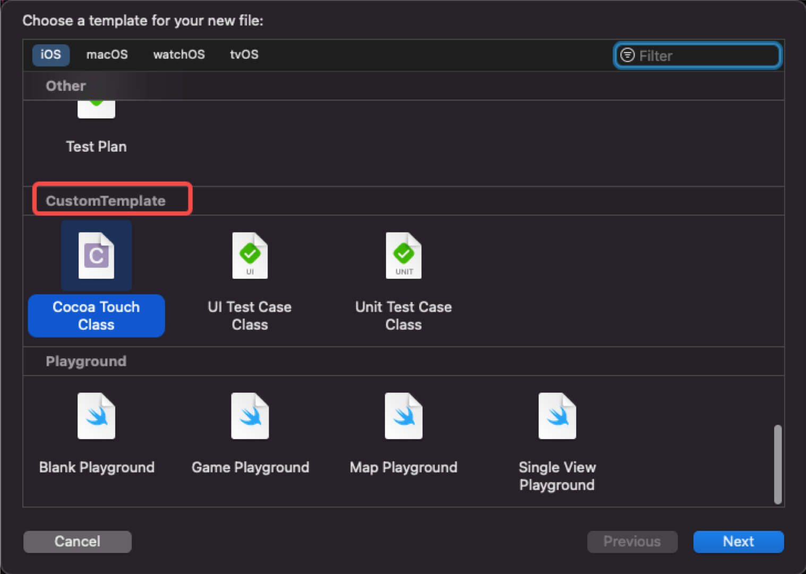Click the CustomTemplate section header
This screenshot has width=806, height=574.
tap(106, 201)
